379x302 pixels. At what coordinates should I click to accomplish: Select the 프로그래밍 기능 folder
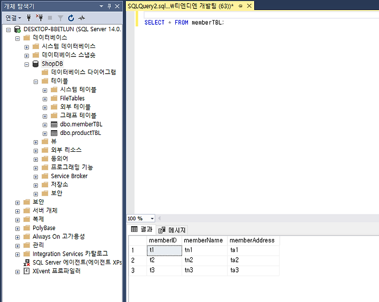point(72,167)
